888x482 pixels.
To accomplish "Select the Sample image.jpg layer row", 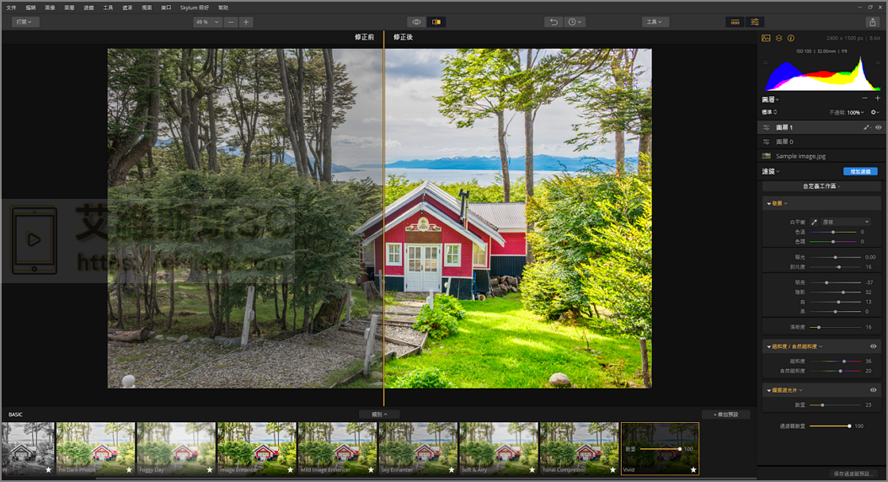I will (821, 156).
